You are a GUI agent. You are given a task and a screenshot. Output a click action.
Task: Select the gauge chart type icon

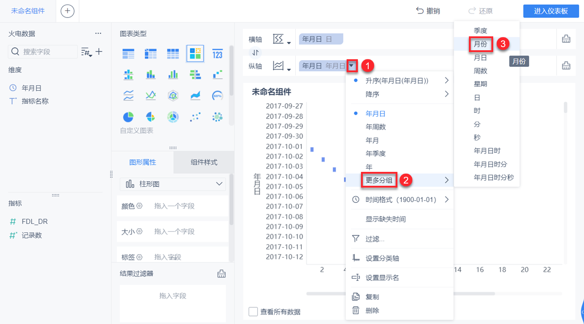pyautogui.click(x=217, y=96)
